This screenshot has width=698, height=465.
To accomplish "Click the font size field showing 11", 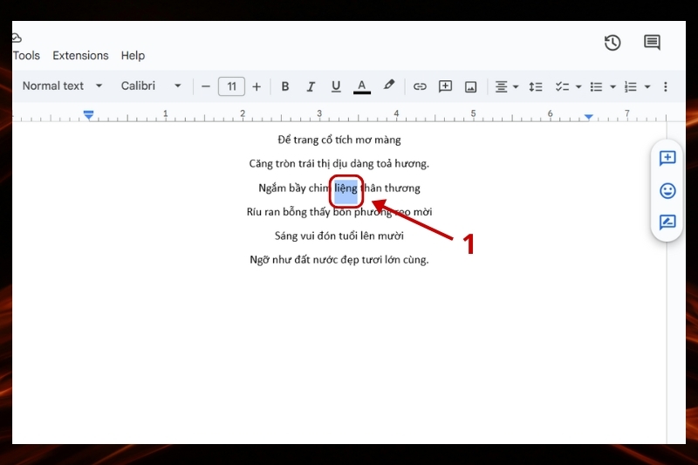I will point(231,86).
